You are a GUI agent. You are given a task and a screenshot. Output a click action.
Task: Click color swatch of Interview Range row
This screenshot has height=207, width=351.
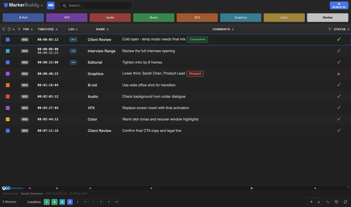pos(8,51)
